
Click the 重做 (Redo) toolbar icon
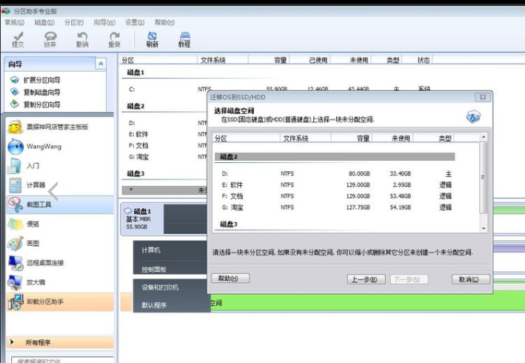pos(114,39)
